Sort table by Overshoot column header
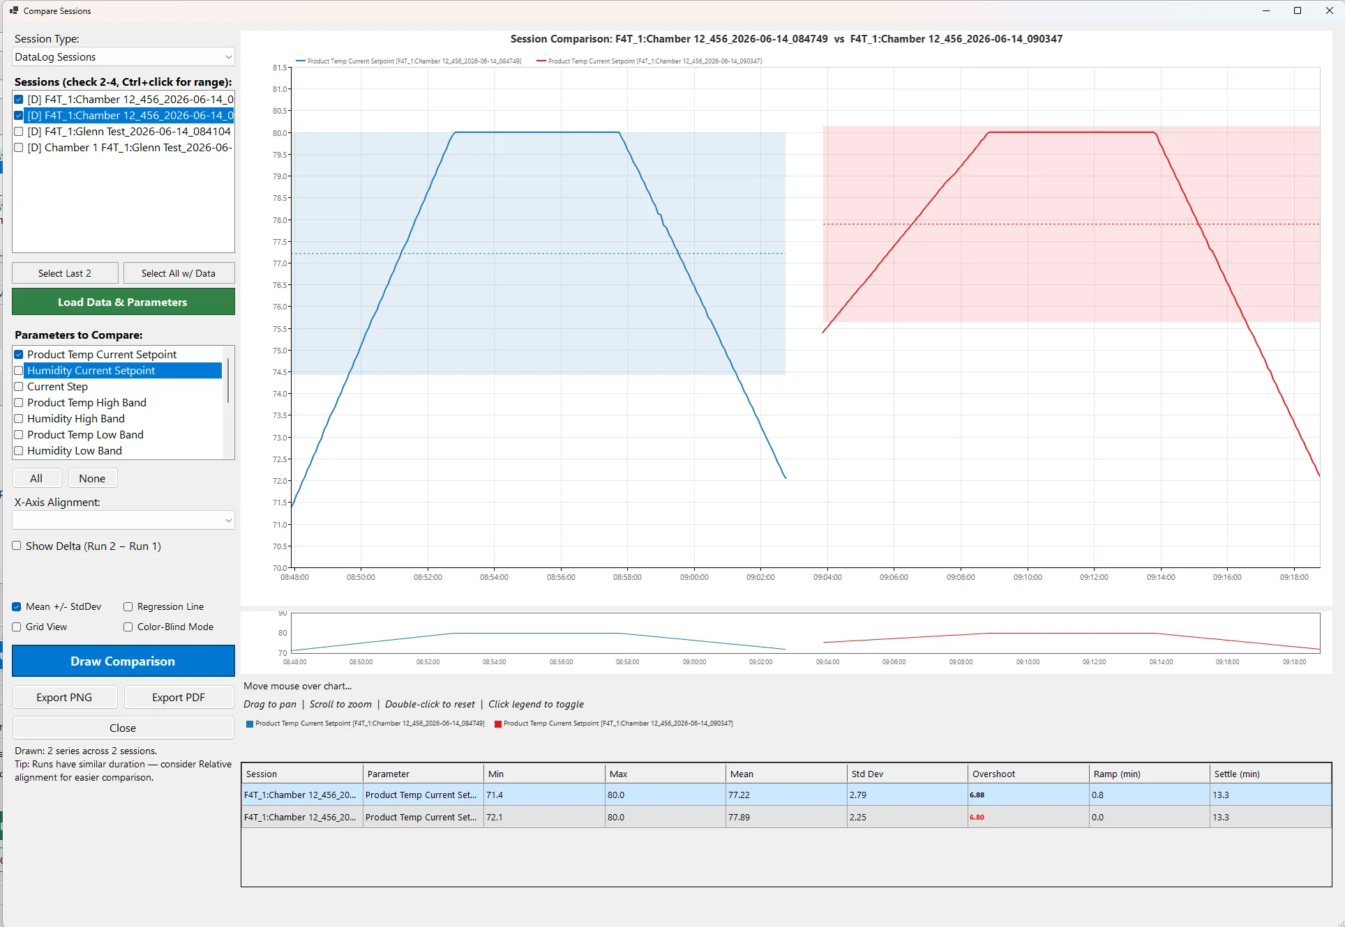Image resolution: width=1345 pixels, height=927 pixels. click(x=1028, y=774)
